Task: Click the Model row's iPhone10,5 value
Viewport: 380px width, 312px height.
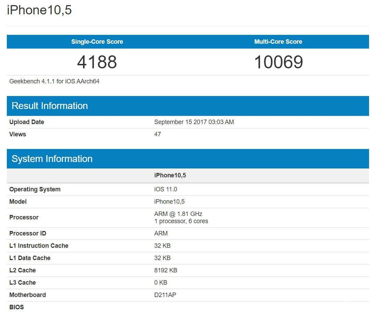Action: point(169,202)
